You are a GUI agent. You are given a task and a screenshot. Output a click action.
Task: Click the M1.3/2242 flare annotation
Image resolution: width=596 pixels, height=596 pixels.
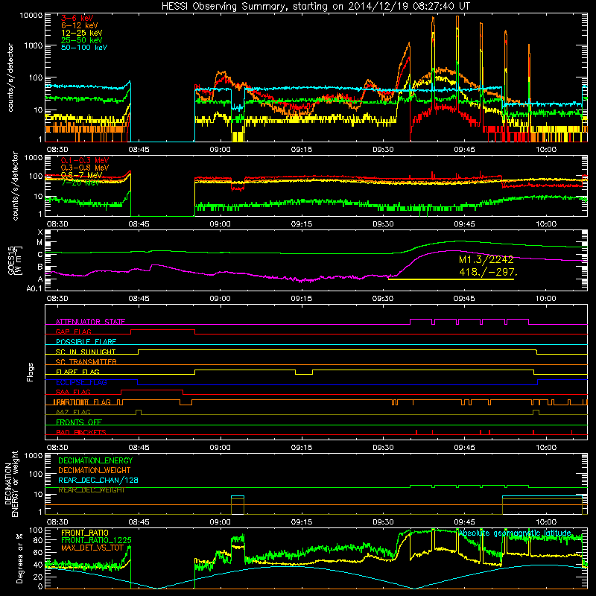pos(486,259)
